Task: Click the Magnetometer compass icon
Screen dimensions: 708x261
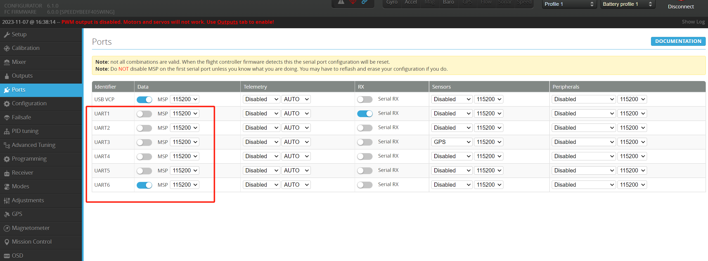Action: point(7,228)
